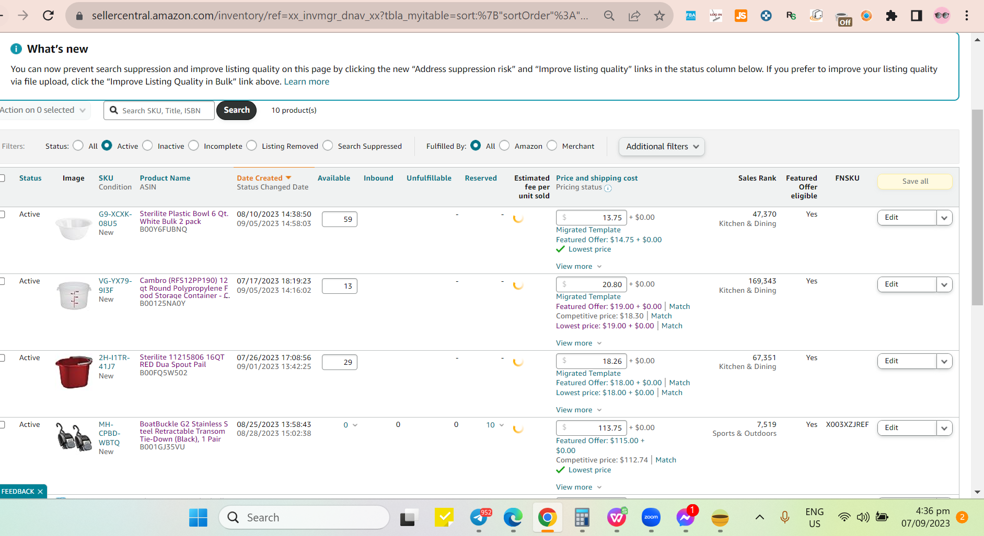The height and width of the screenshot is (536, 984).
Task: Open the Chrome profile avatar
Action: click(942, 16)
